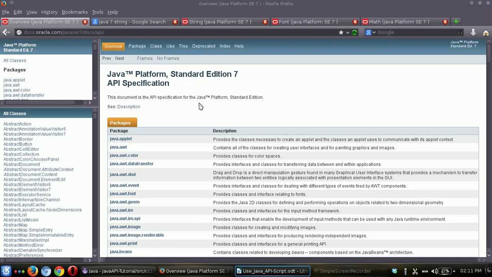
Task: Select the Package navigation link
Action: click(137, 46)
